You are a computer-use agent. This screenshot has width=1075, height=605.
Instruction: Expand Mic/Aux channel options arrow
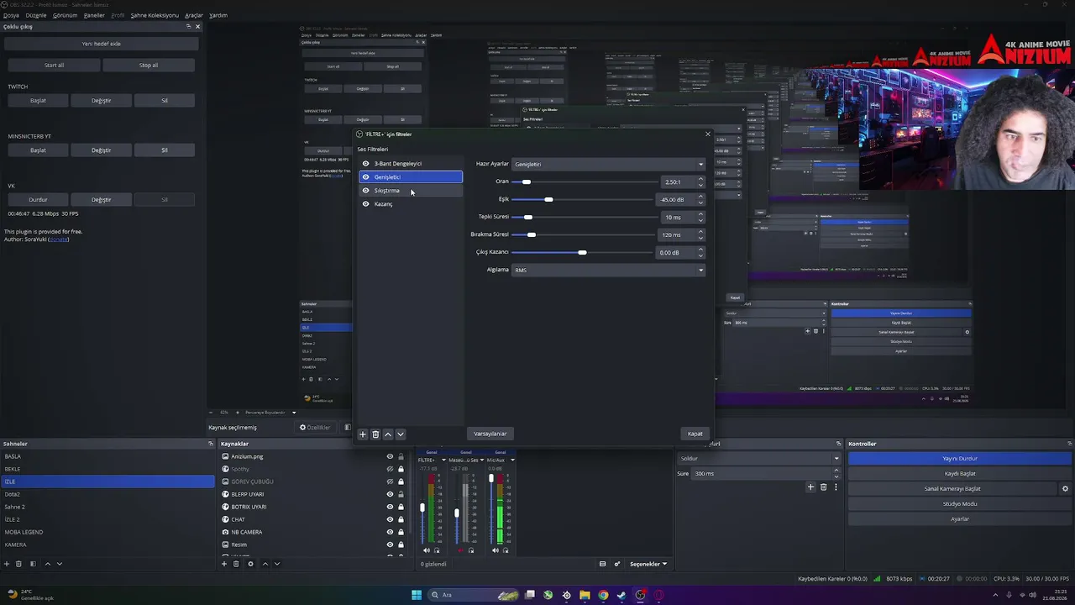(x=512, y=460)
